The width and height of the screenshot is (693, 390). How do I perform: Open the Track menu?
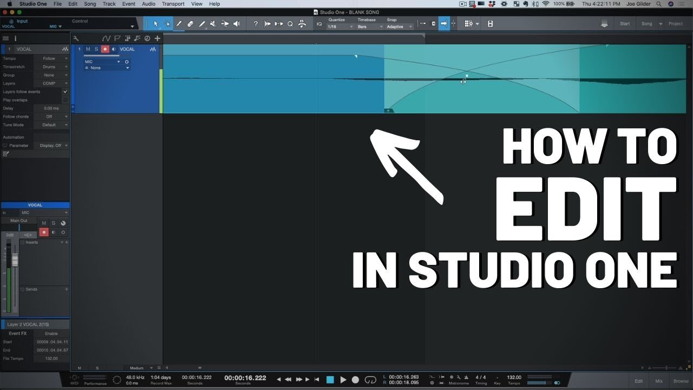tap(109, 4)
